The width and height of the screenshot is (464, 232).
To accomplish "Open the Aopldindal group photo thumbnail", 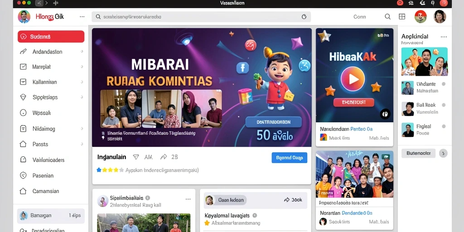I will (424, 62).
